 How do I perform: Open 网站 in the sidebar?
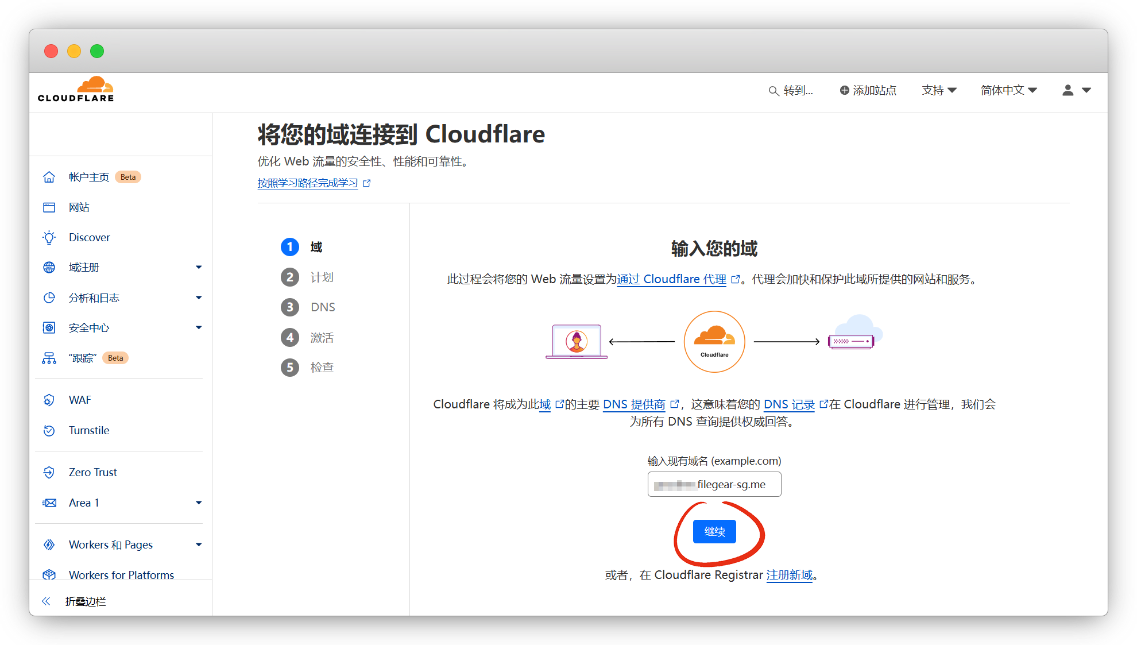click(x=79, y=207)
